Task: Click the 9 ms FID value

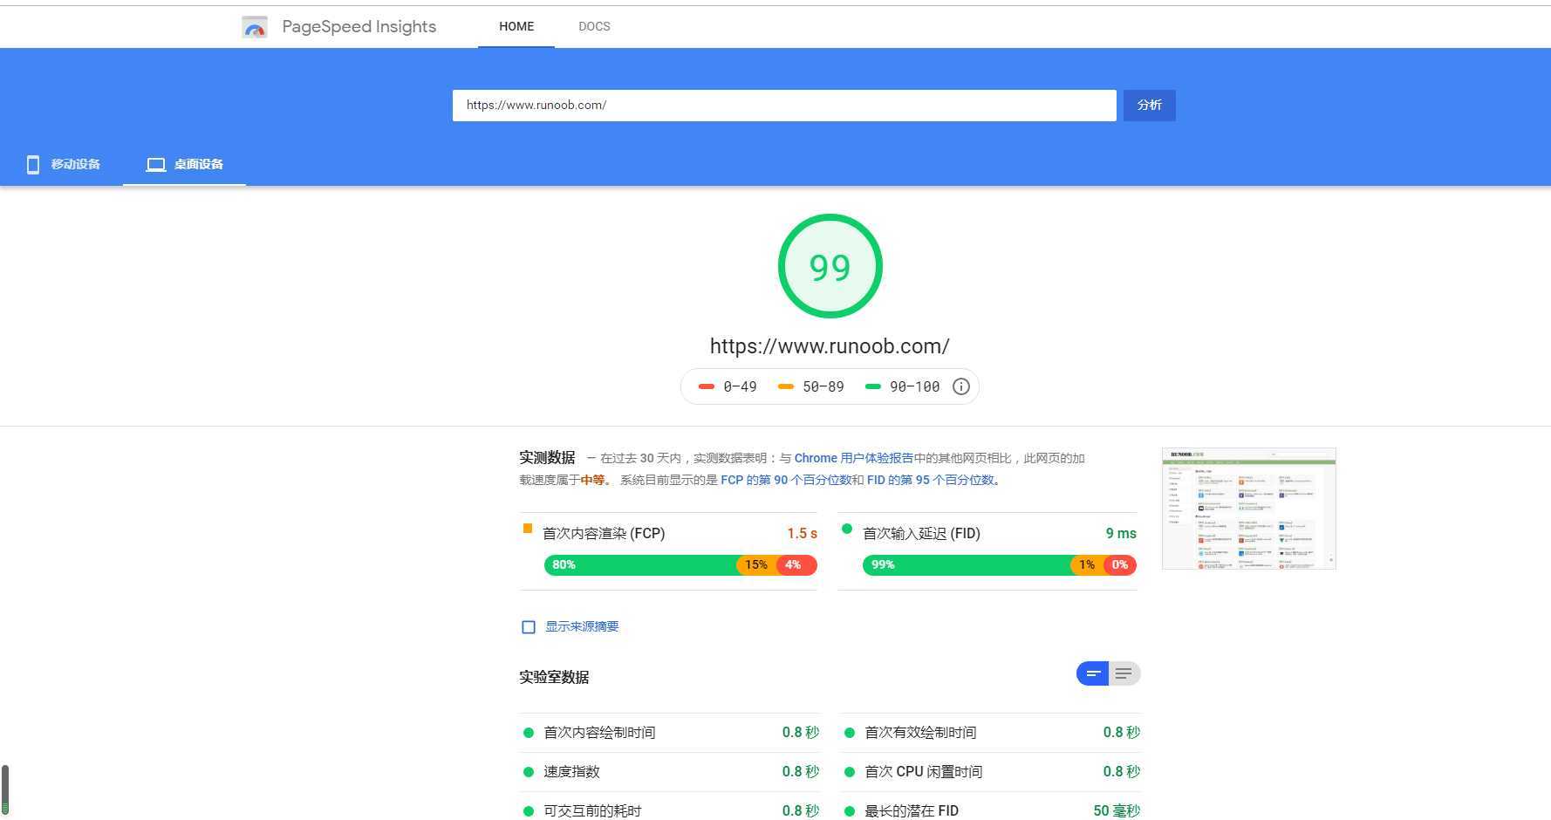Action: coord(1121,534)
